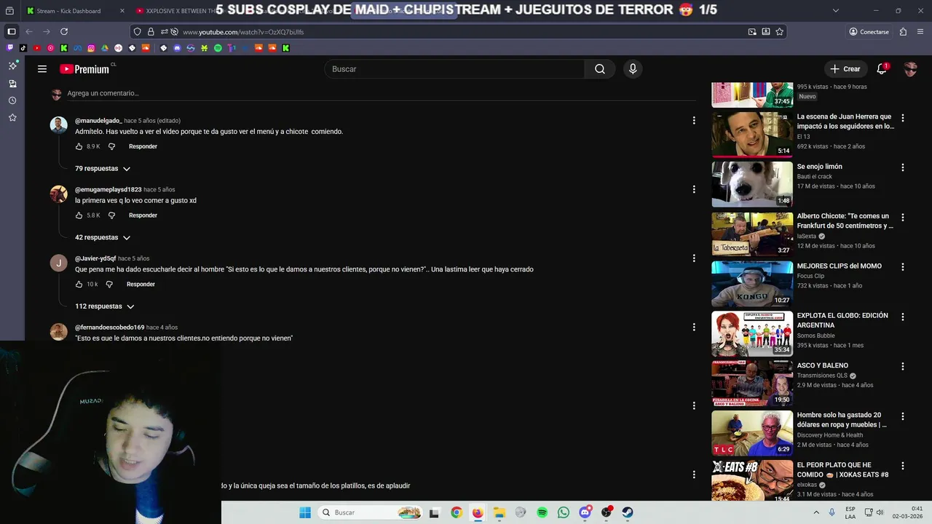Start voice search with microphone icon
This screenshot has height=524, width=932.
633,69
